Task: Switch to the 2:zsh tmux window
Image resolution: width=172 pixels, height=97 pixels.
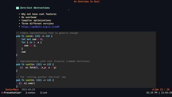Action: (x=44, y=93)
